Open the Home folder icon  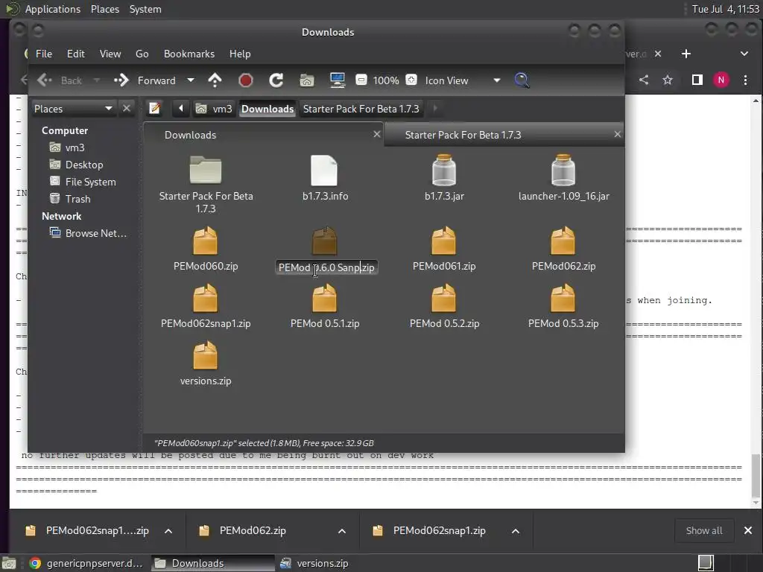[306, 80]
